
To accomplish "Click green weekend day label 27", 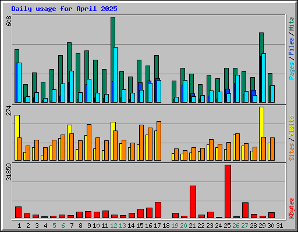I will 244,226.
